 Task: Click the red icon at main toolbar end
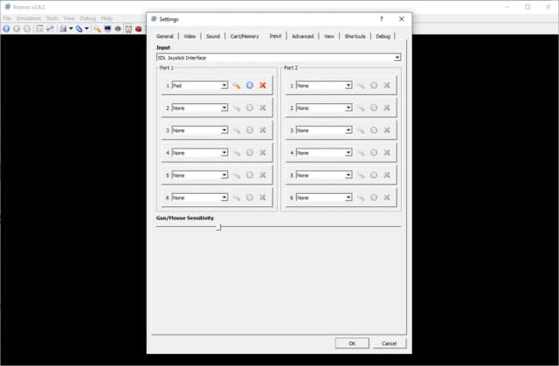pos(139,29)
